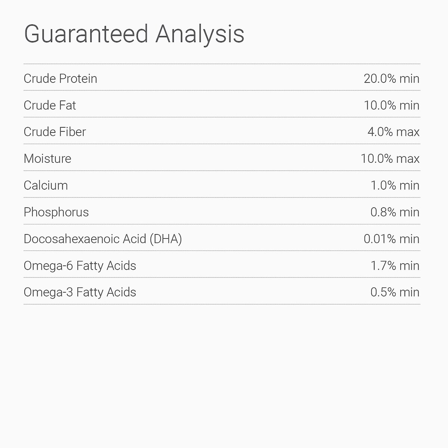The height and width of the screenshot is (448, 448).
Task: Click the 0.8% min value
Action: [395, 212]
